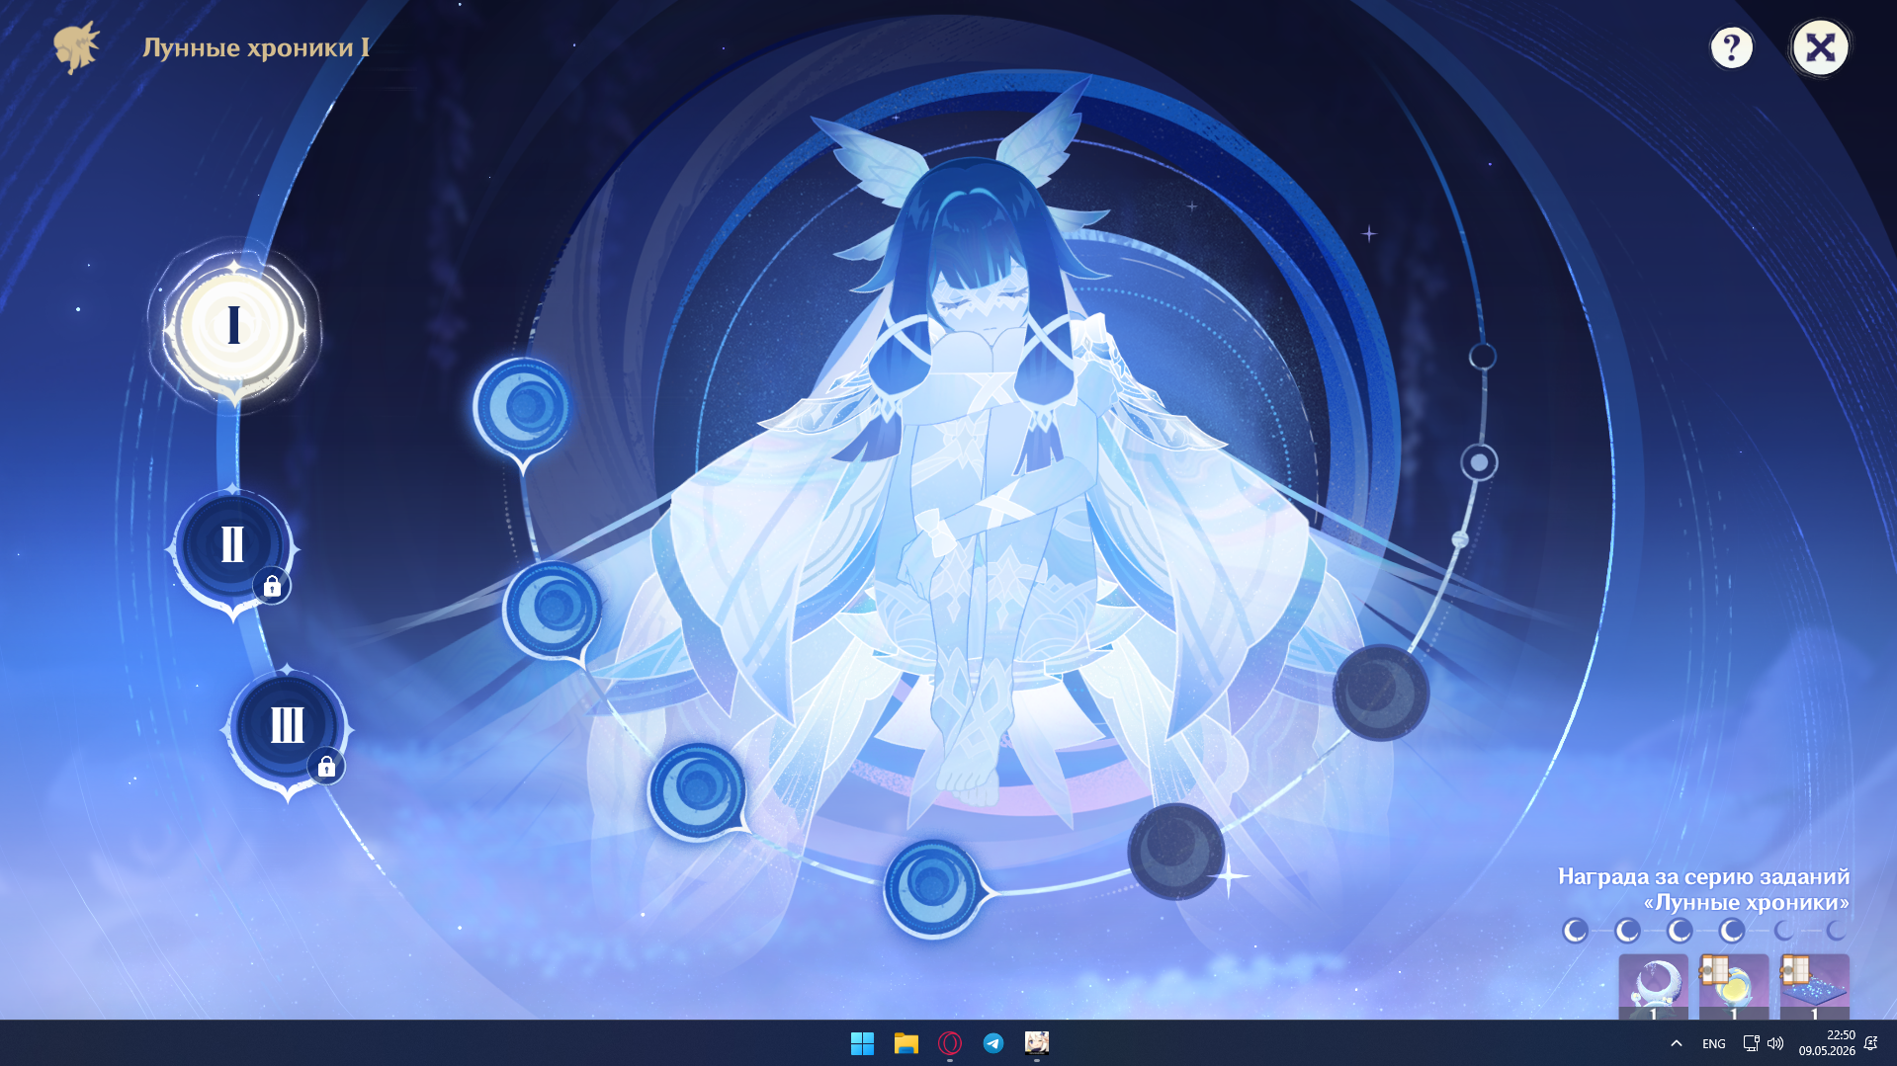Open Opera browser from the taskbar
Viewport: 1897px width, 1066px height.
tap(950, 1043)
